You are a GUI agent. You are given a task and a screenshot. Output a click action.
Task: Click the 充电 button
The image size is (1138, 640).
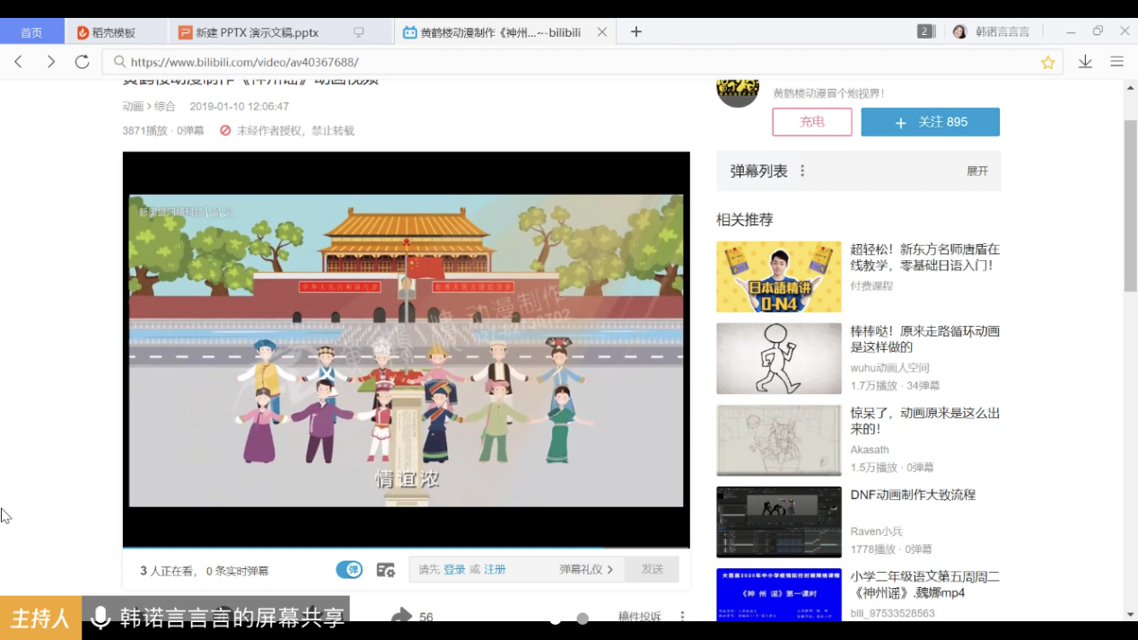click(x=812, y=122)
